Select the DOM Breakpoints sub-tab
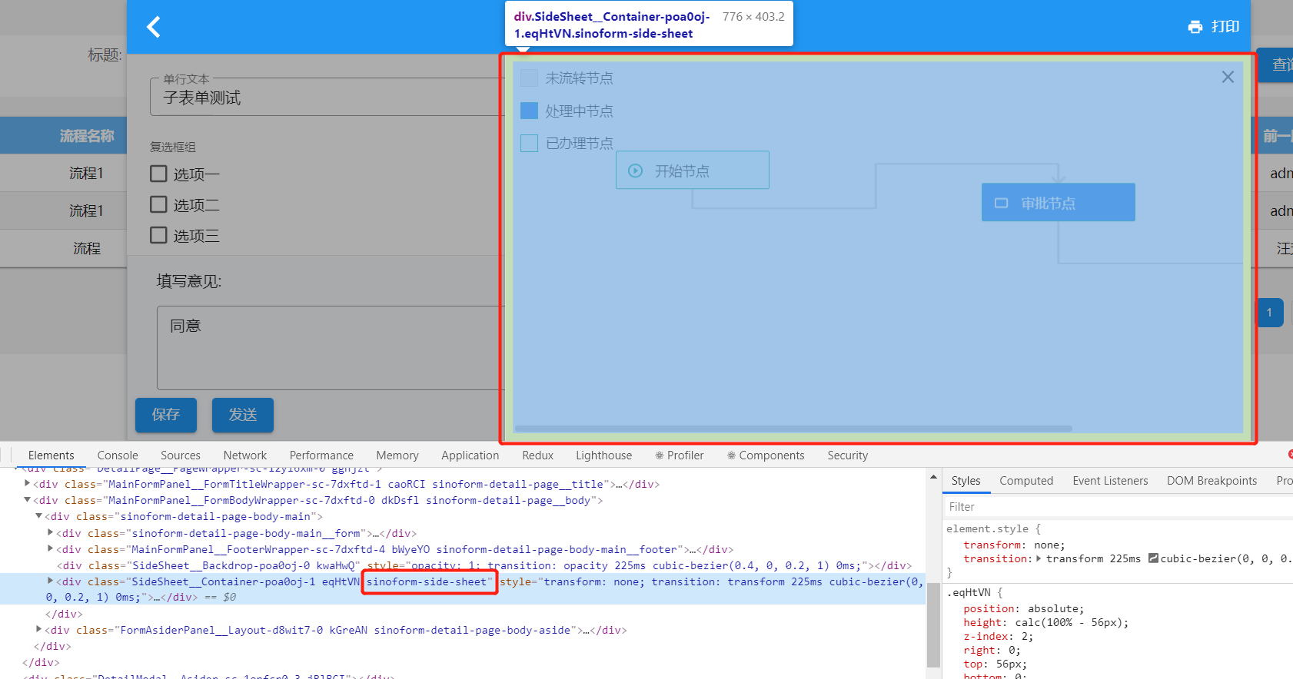The image size is (1293, 679). pos(1212,481)
